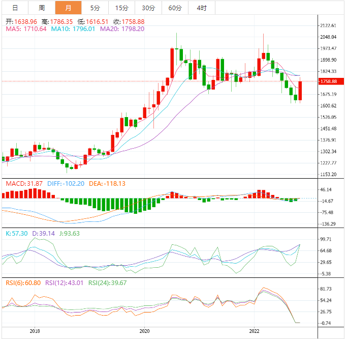Screen dimensions: 347x339
Task: Open the 5分 timeframe tab
Action: pos(95,8)
